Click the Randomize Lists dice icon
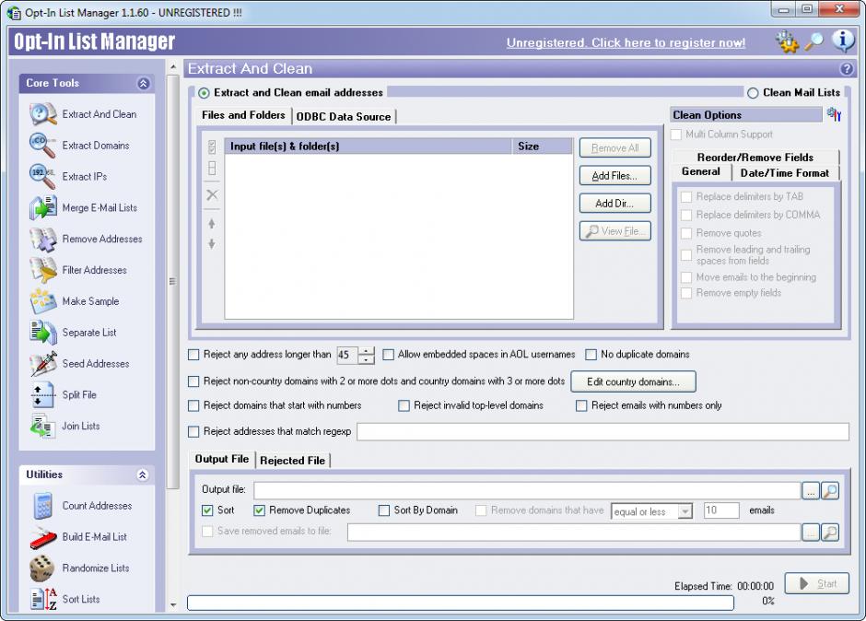The image size is (866, 621). click(x=42, y=568)
